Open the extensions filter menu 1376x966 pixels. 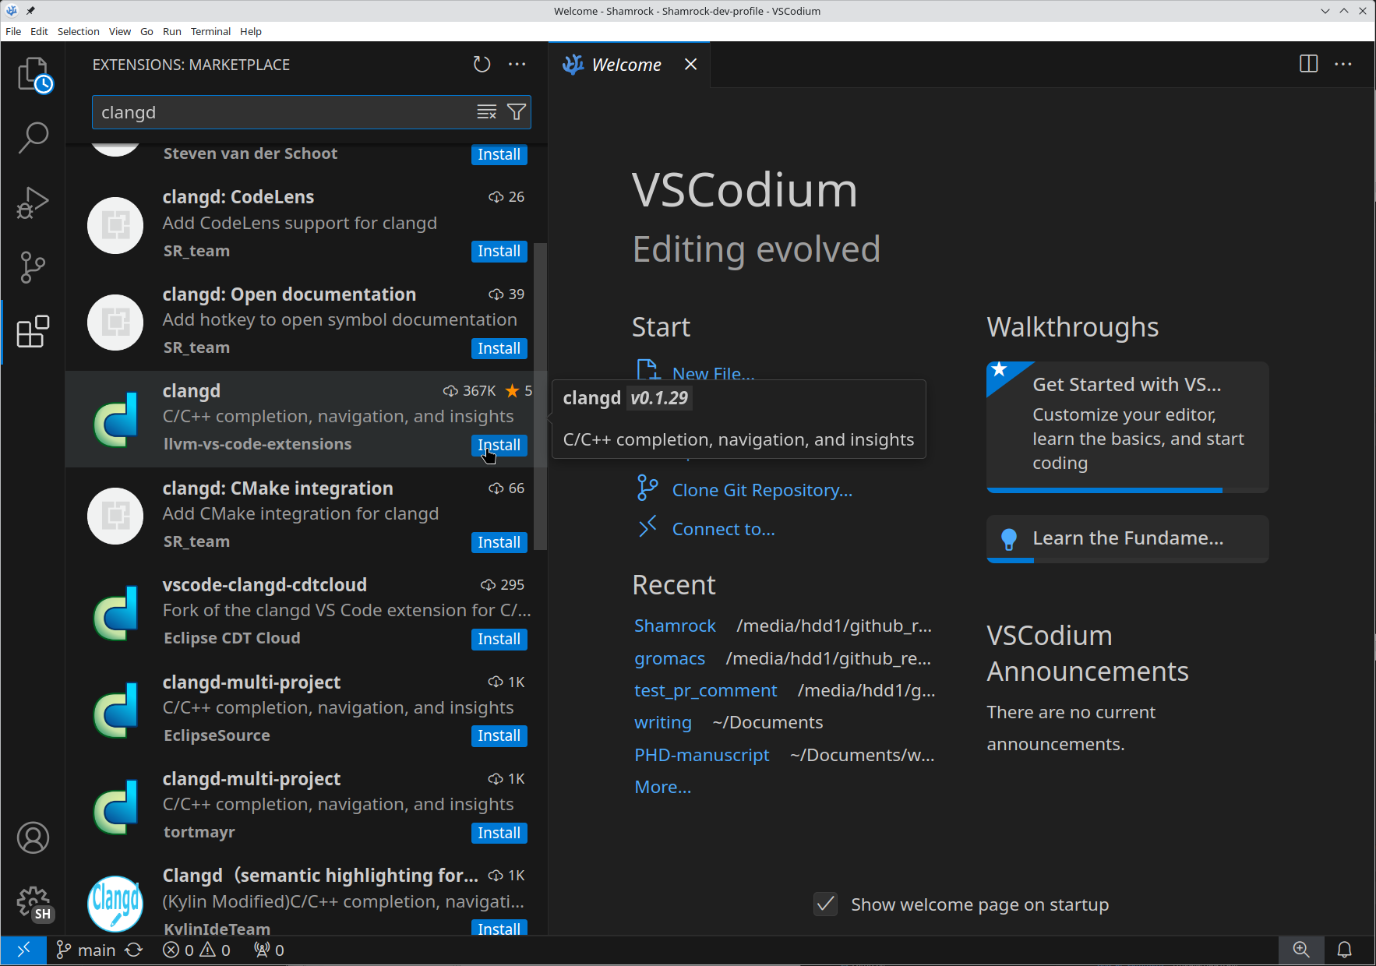coord(517,112)
